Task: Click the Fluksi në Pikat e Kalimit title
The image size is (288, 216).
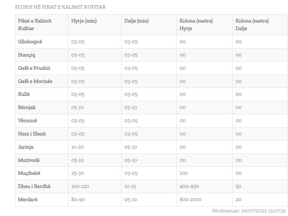Action: point(60,7)
